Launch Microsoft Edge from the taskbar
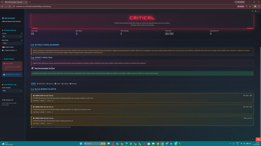 coord(126,144)
